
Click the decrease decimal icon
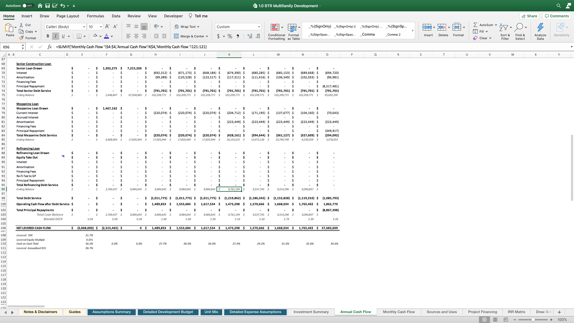tap(258, 36)
